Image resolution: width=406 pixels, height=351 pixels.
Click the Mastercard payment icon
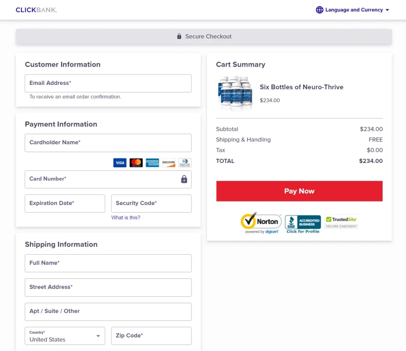pos(136,163)
